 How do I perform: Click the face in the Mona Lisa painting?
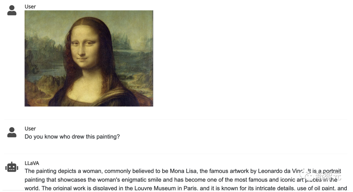[x=85, y=48]
